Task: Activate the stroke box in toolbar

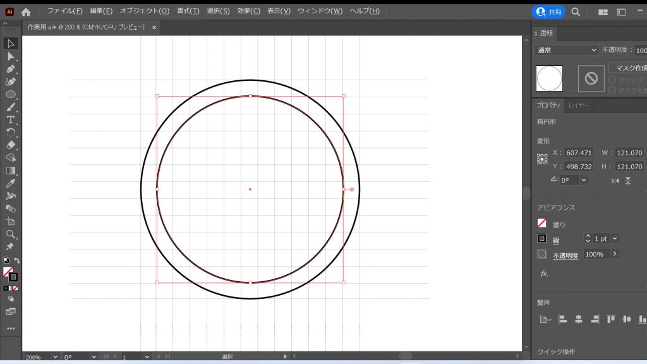Action: (13, 277)
